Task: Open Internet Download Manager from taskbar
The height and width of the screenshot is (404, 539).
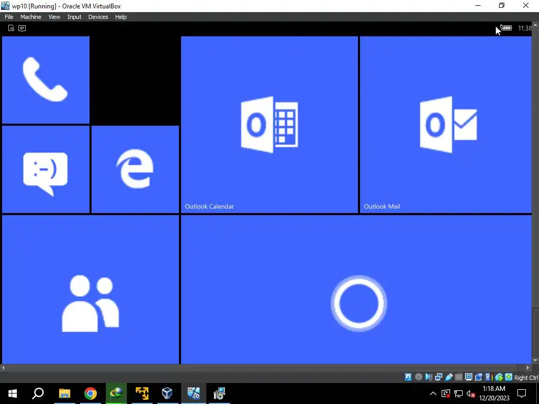Action: pyautogui.click(x=116, y=393)
